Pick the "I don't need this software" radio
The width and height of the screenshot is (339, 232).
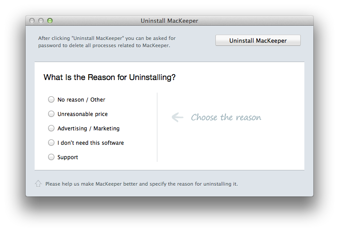click(51, 143)
